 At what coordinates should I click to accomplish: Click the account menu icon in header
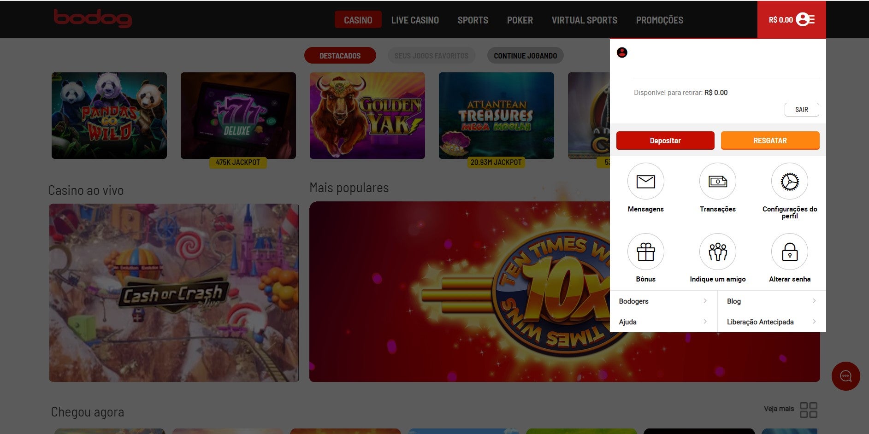(805, 19)
